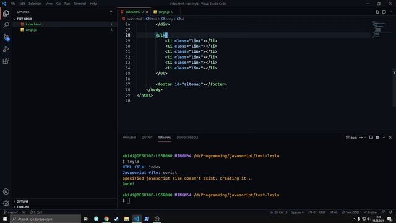396x223 pixels.
Task: Open the editor More Actions ellipsis menu
Action: click(390, 12)
